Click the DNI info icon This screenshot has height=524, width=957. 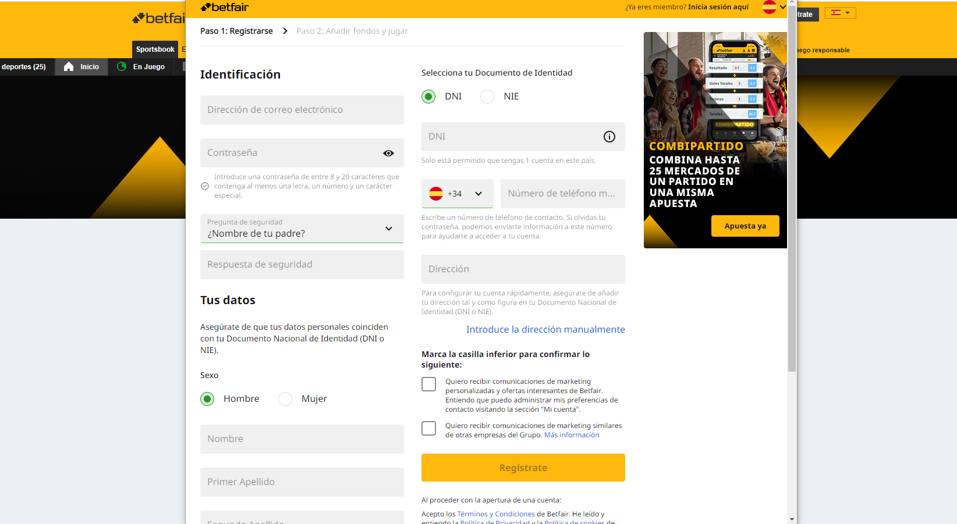point(609,137)
